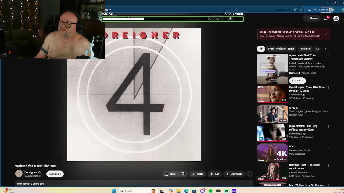
Task: Show more filter chips with the arrow
Action: [326, 49]
